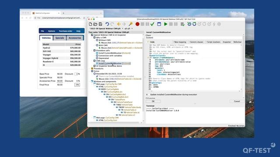
Task: Switch to 2023-09 Special Webinar CWR.qft tab
Action: 105,28
